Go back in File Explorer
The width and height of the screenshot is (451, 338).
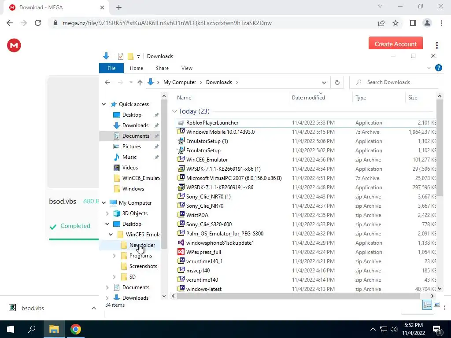coord(107,82)
